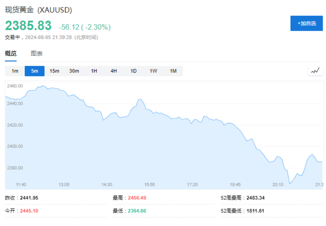Select the highlighted 5m interval
Screen dimensions: 326x226
point(35,71)
